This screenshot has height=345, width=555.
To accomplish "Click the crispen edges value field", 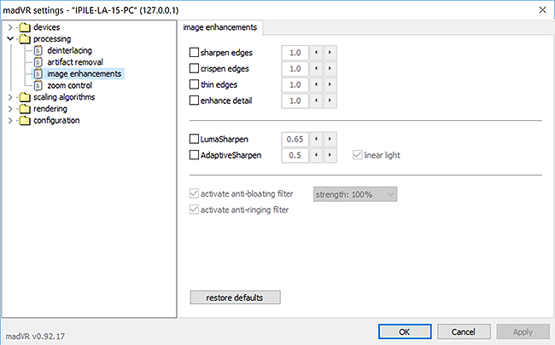I will (295, 68).
